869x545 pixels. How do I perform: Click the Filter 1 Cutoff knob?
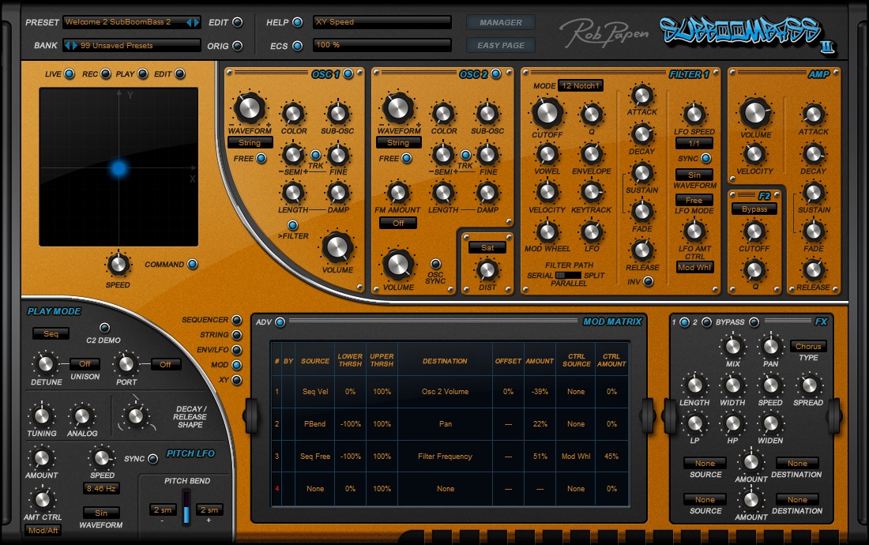coord(547,114)
